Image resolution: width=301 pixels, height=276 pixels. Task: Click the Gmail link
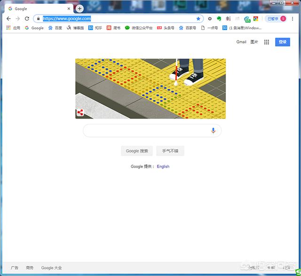pos(241,42)
